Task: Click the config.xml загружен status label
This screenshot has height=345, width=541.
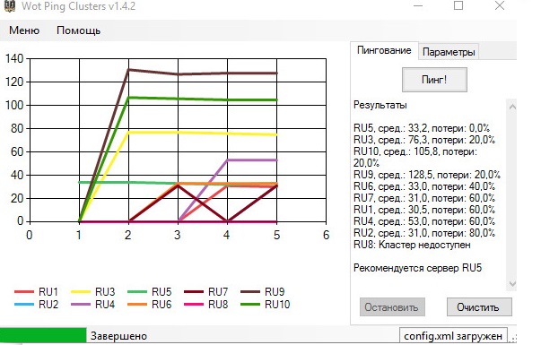Action: (x=453, y=336)
